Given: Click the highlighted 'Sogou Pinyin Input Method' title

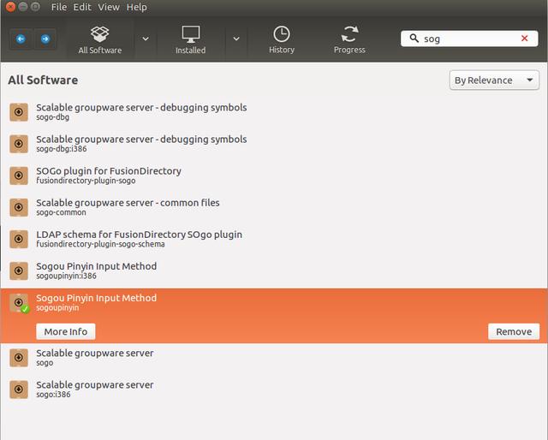Looking at the screenshot, I should coord(97,298).
